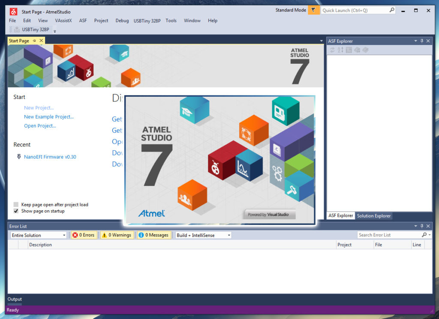Expand the toolbar options overflow arrow
The height and width of the screenshot is (319, 439).
click(55, 30)
